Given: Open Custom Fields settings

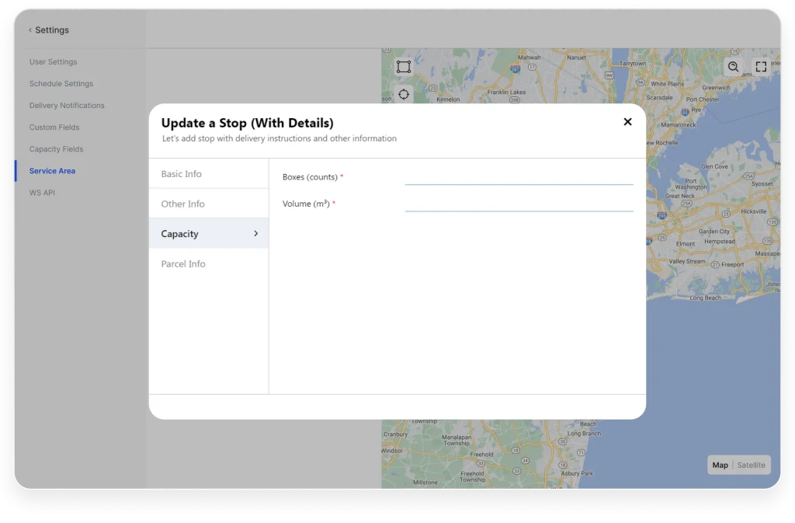Looking at the screenshot, I should [54, 127].
